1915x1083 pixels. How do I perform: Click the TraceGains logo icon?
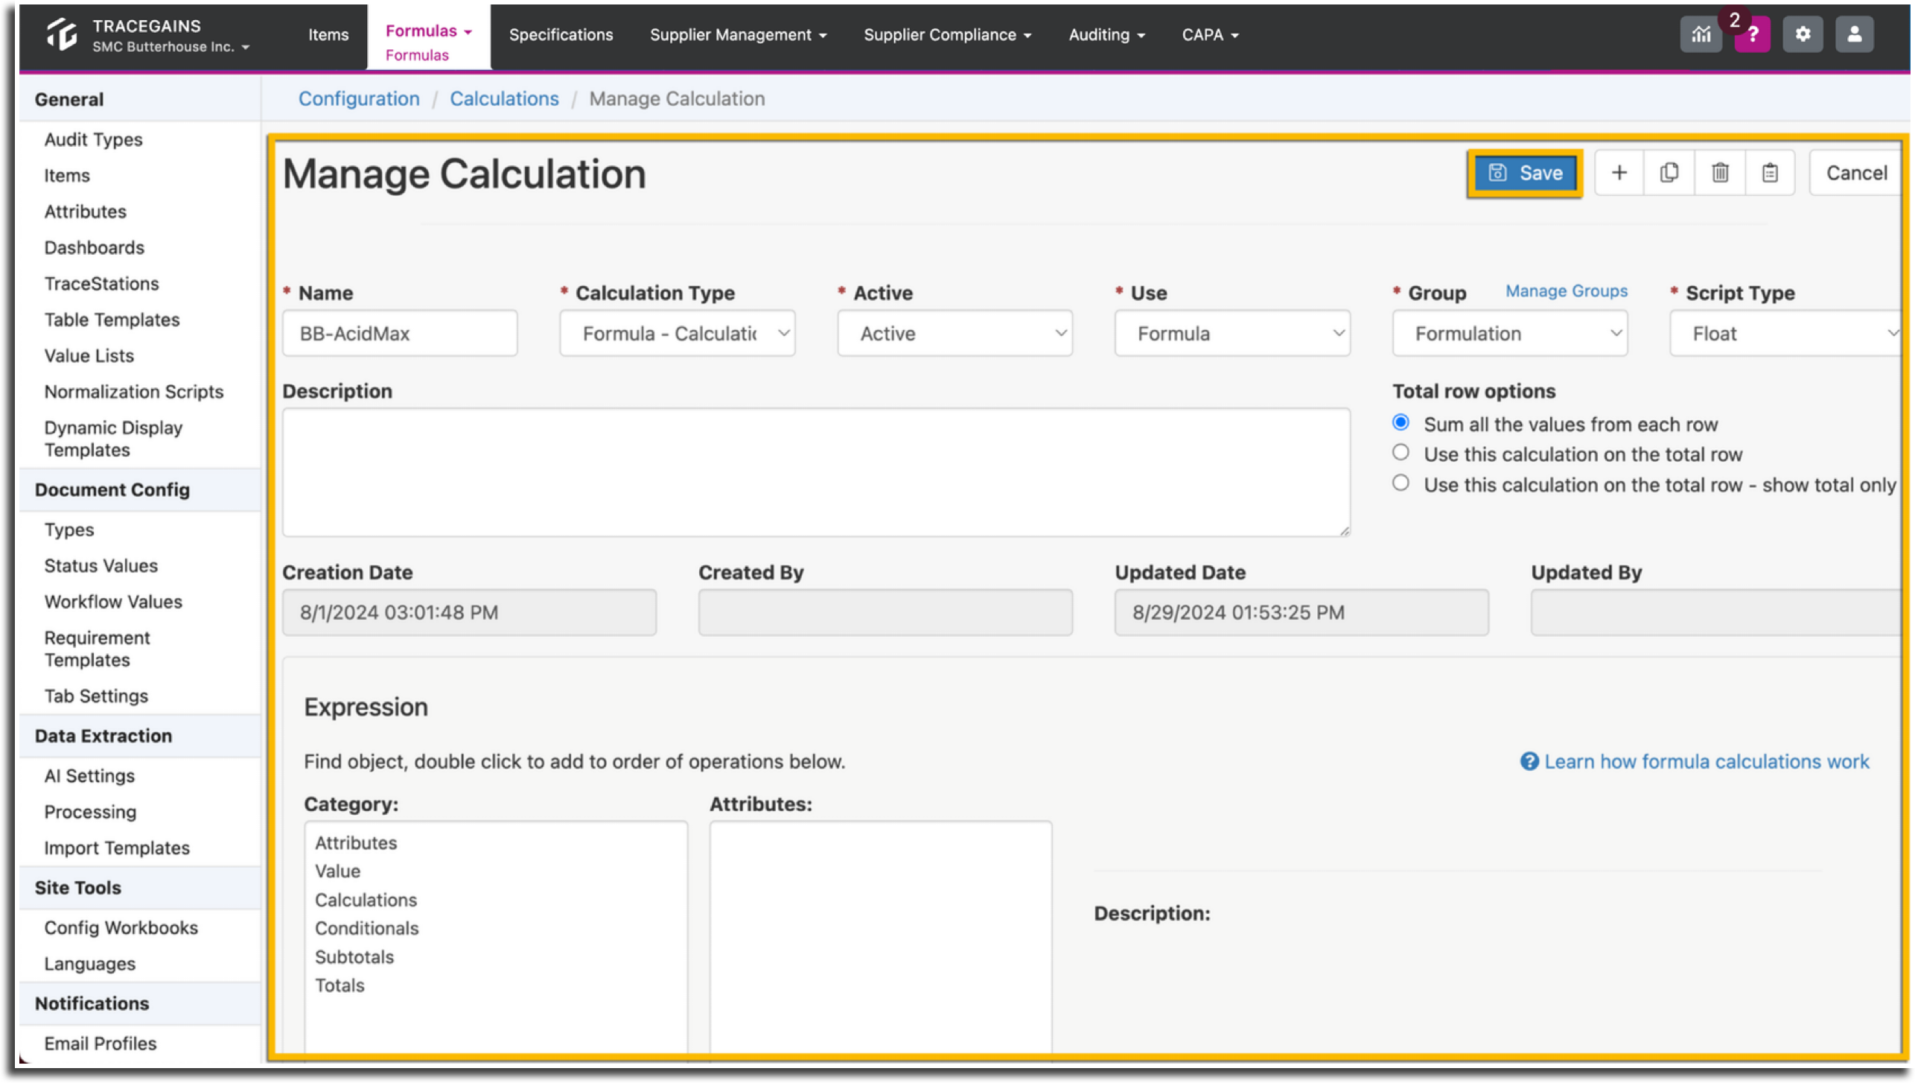[61, 35]
